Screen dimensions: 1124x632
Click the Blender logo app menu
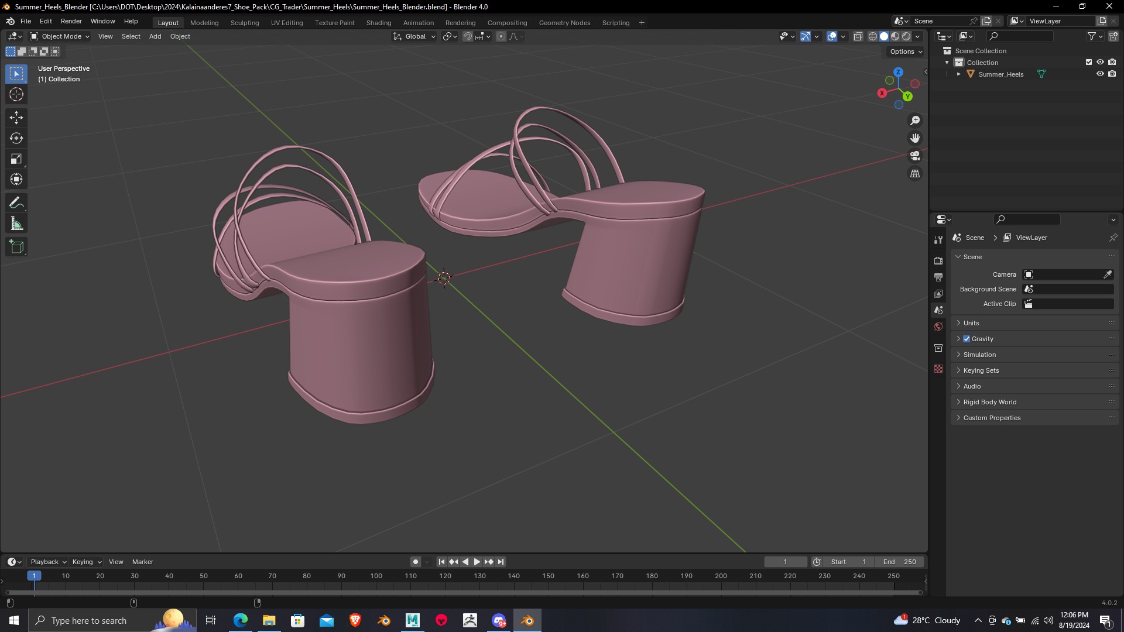point(11,21)
